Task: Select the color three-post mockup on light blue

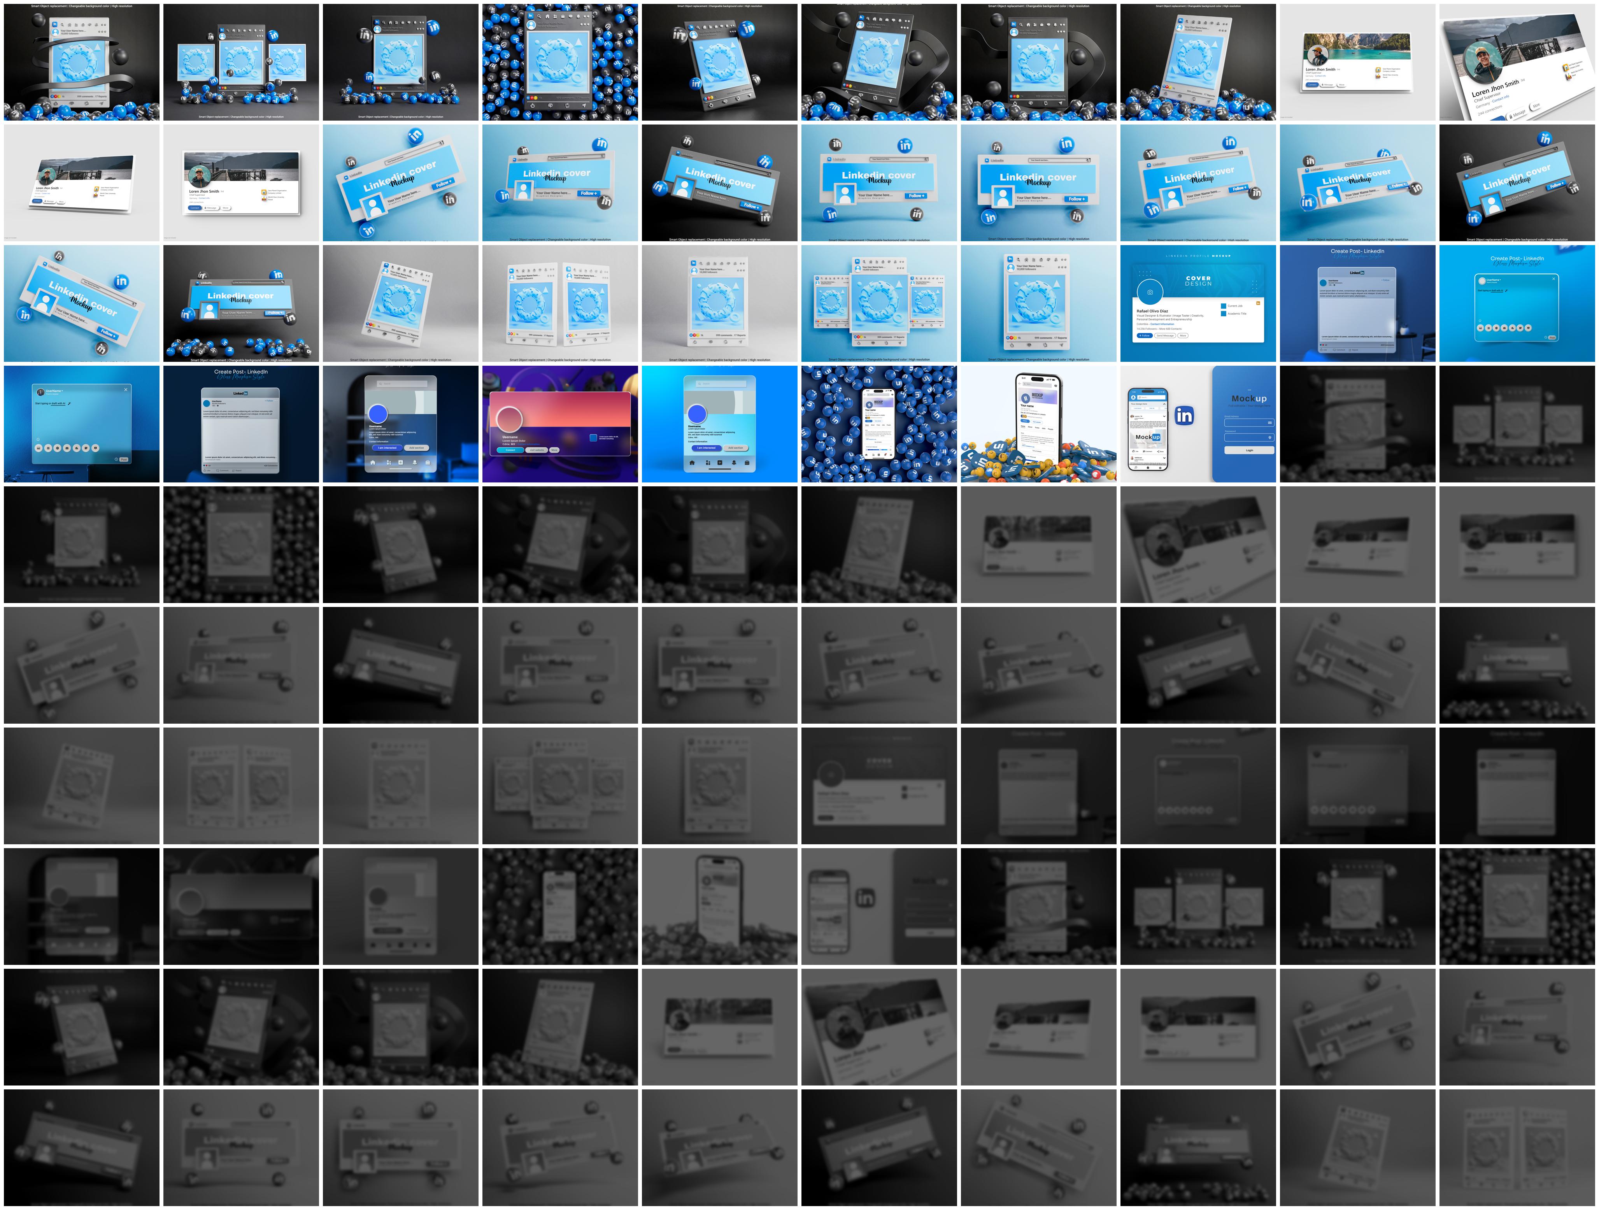Action: [x=879, y=303]
